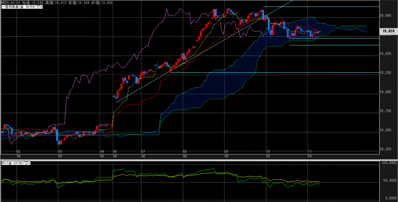Click the 19,000 price axis label

(x=388, y=92)
